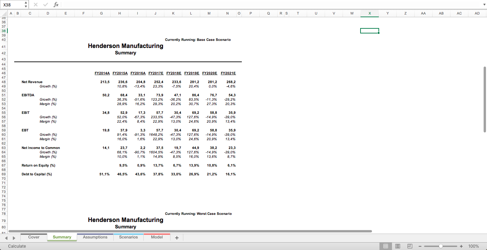The width and height of the screenshot is (487, 250).
Task: Click the 16,1% Debt to Capital value
Action: (x=231, y=174)
